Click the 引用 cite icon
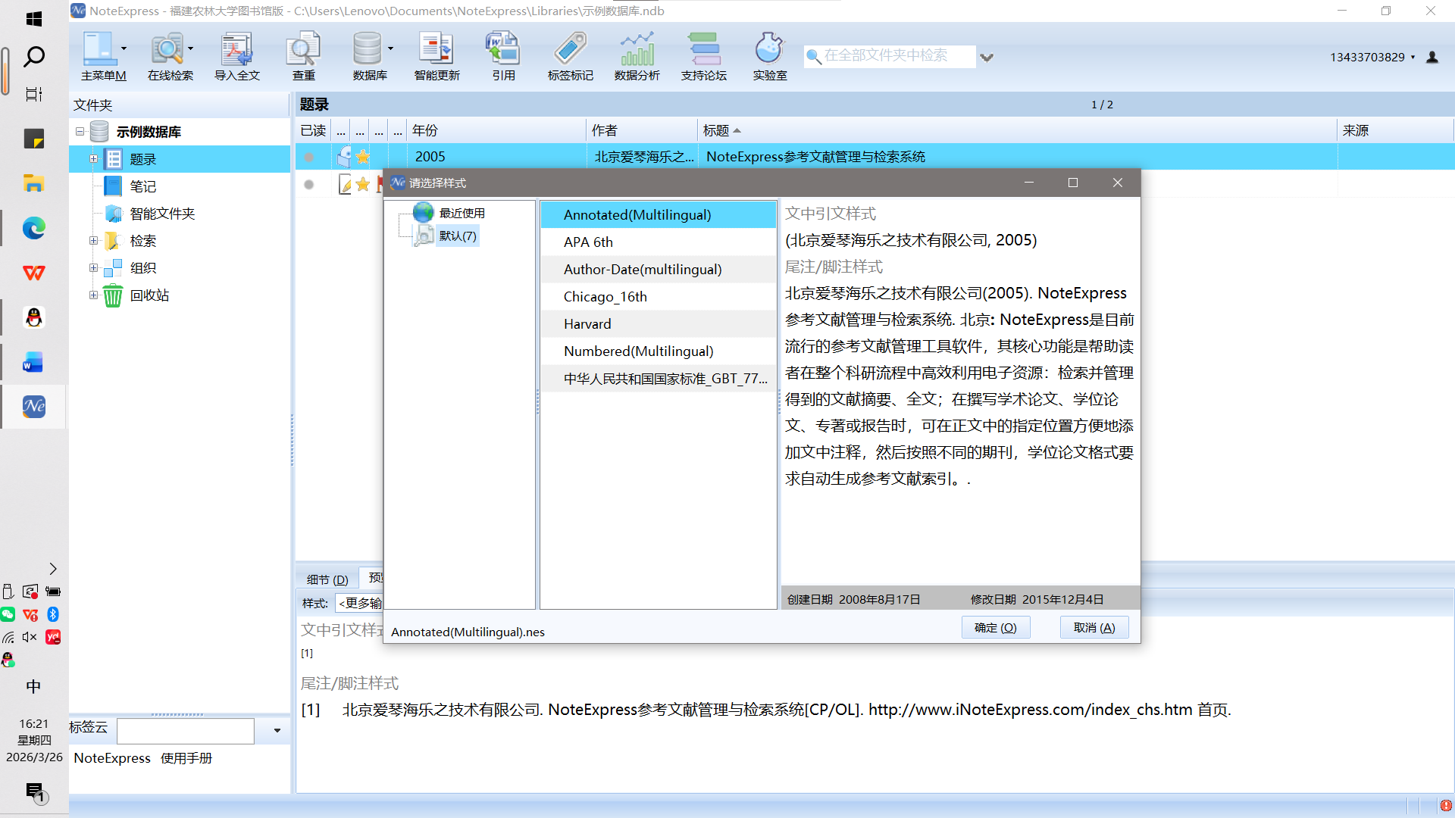Image resolution: width=1455 pixels, height=818 pixels. point(503,50)
